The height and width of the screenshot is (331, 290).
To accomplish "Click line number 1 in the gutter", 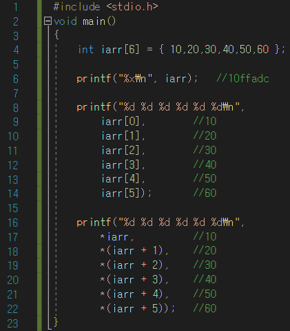I will pyautogui.click(x=16, y=7).
